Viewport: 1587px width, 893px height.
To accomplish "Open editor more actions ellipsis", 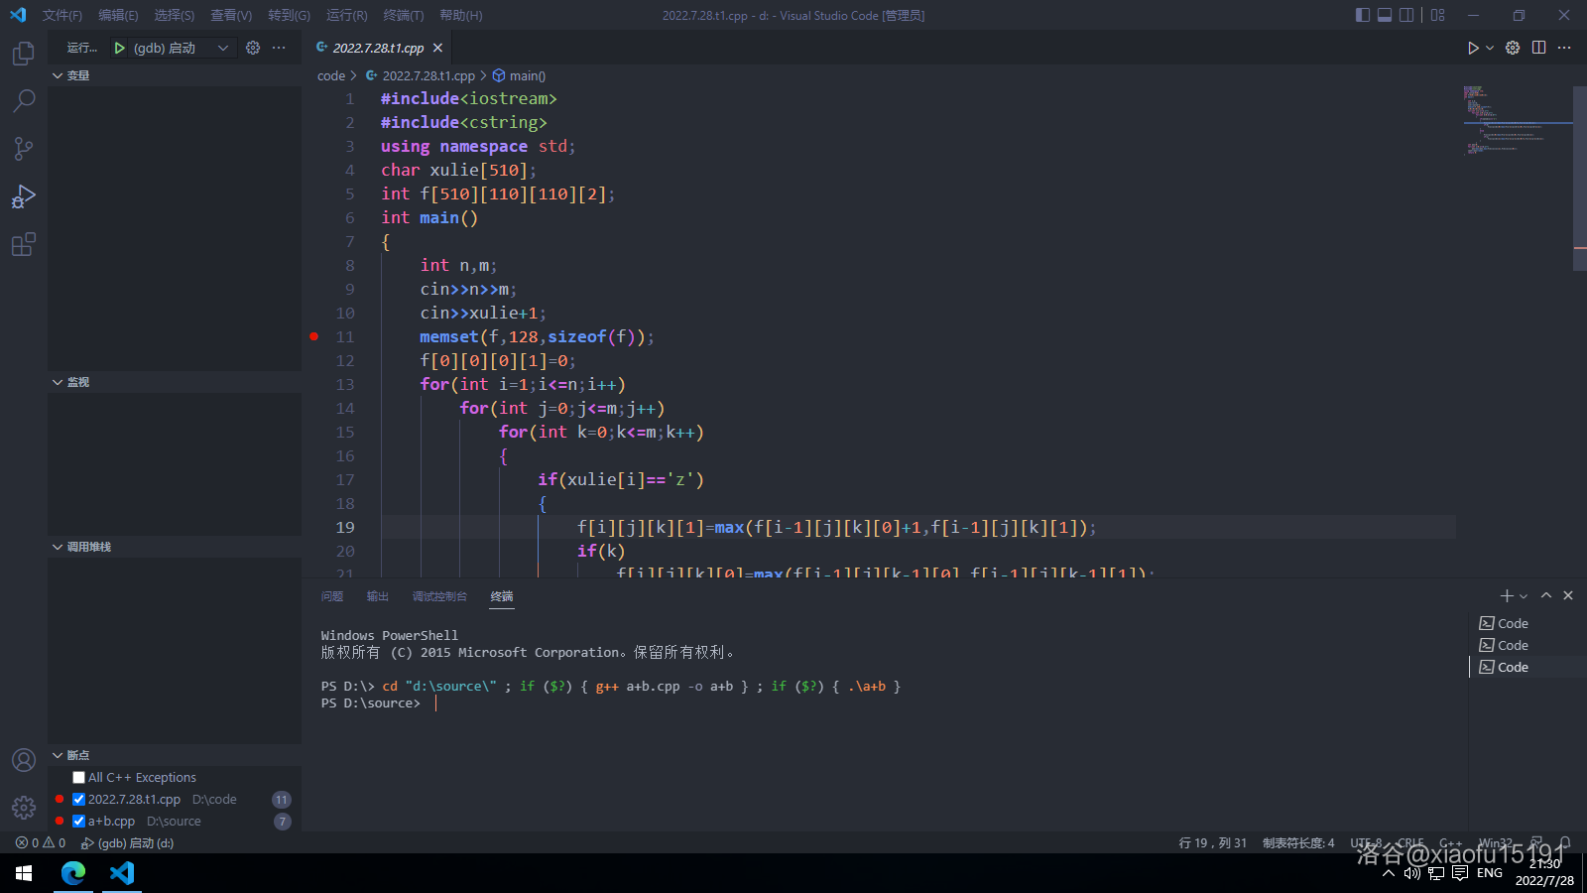I will [1564, 48].
